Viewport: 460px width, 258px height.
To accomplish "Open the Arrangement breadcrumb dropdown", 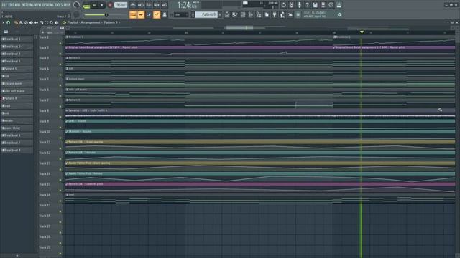I will point(91,22).
